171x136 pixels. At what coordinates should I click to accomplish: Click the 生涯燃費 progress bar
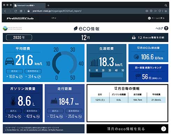(106, 75)
